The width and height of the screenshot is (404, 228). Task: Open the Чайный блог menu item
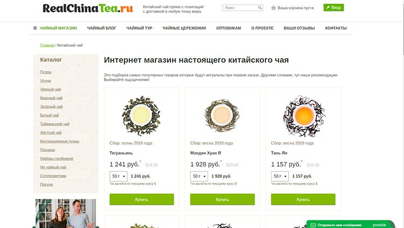[101, 28]
